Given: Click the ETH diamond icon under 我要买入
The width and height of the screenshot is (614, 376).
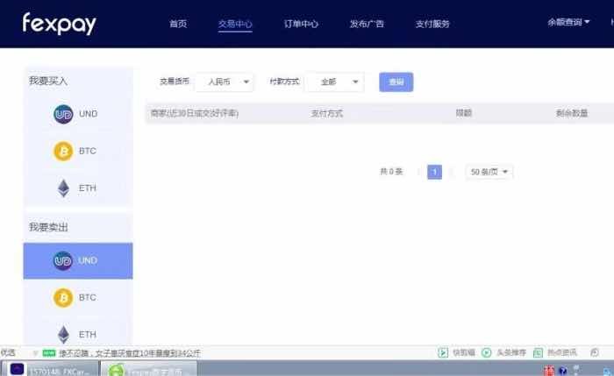Looking at the screenshot, I should click(63, 188).
